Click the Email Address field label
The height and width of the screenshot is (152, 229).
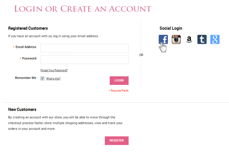[x=26, y=47]
